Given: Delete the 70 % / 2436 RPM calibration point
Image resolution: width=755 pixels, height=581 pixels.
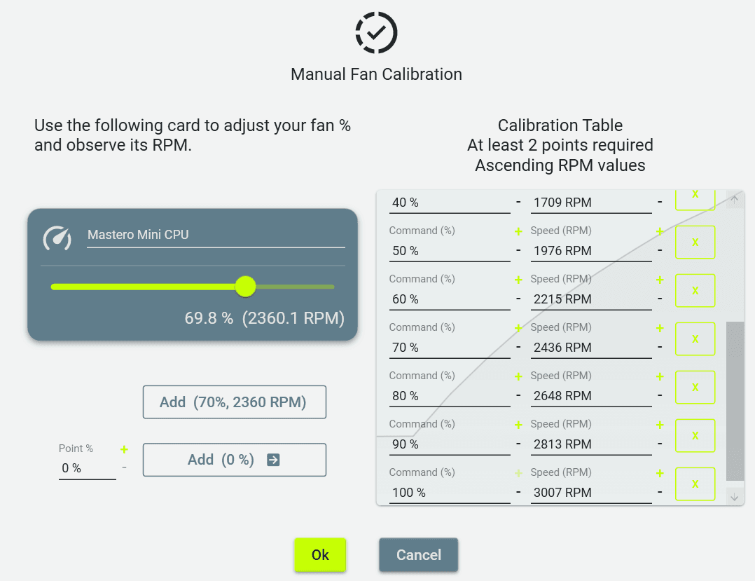Looking at the screenshot, I should tap(695, 339).
